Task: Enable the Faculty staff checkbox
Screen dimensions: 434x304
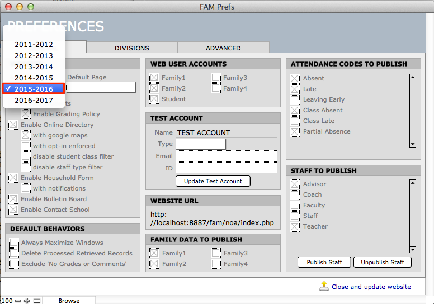Action: 295,205
